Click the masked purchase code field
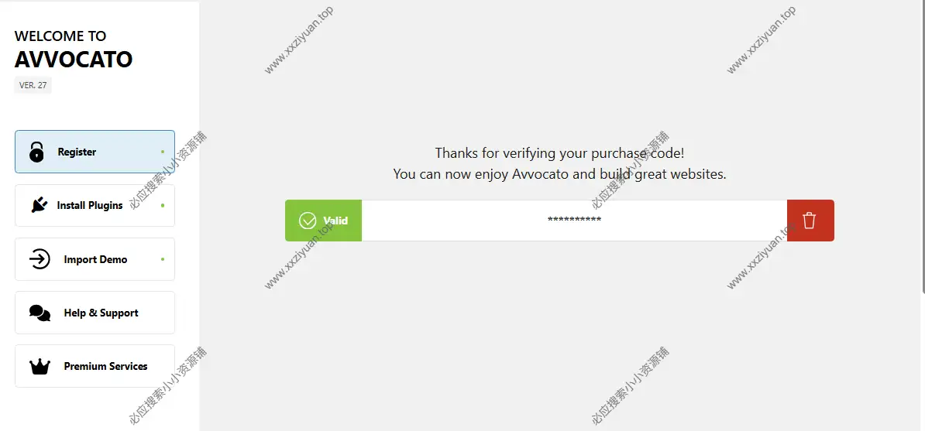The height and width of the screenshot is (431, 925). point(574,221)
